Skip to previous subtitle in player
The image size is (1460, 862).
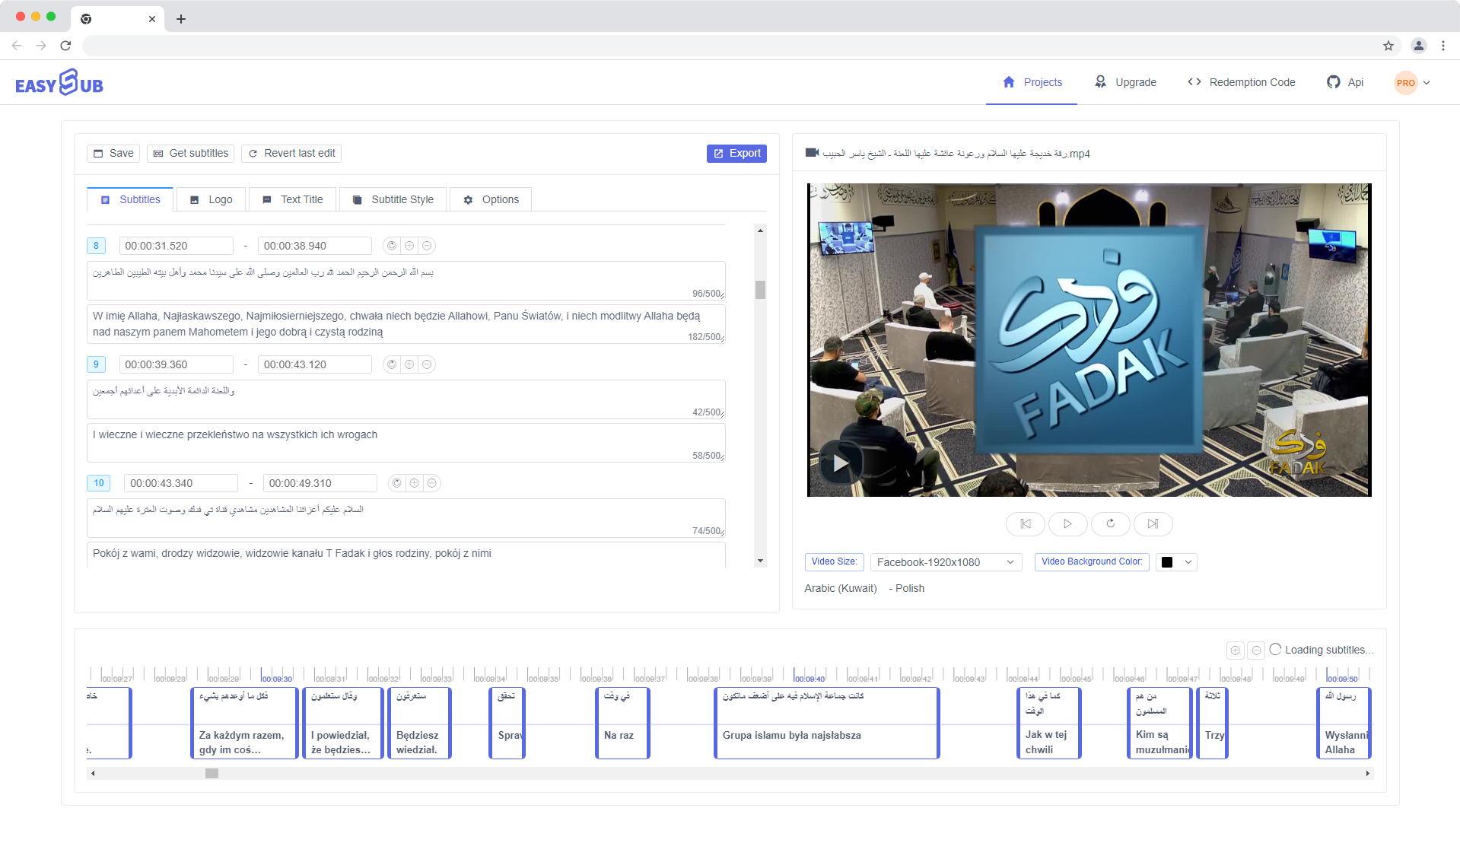(1025, 523)
